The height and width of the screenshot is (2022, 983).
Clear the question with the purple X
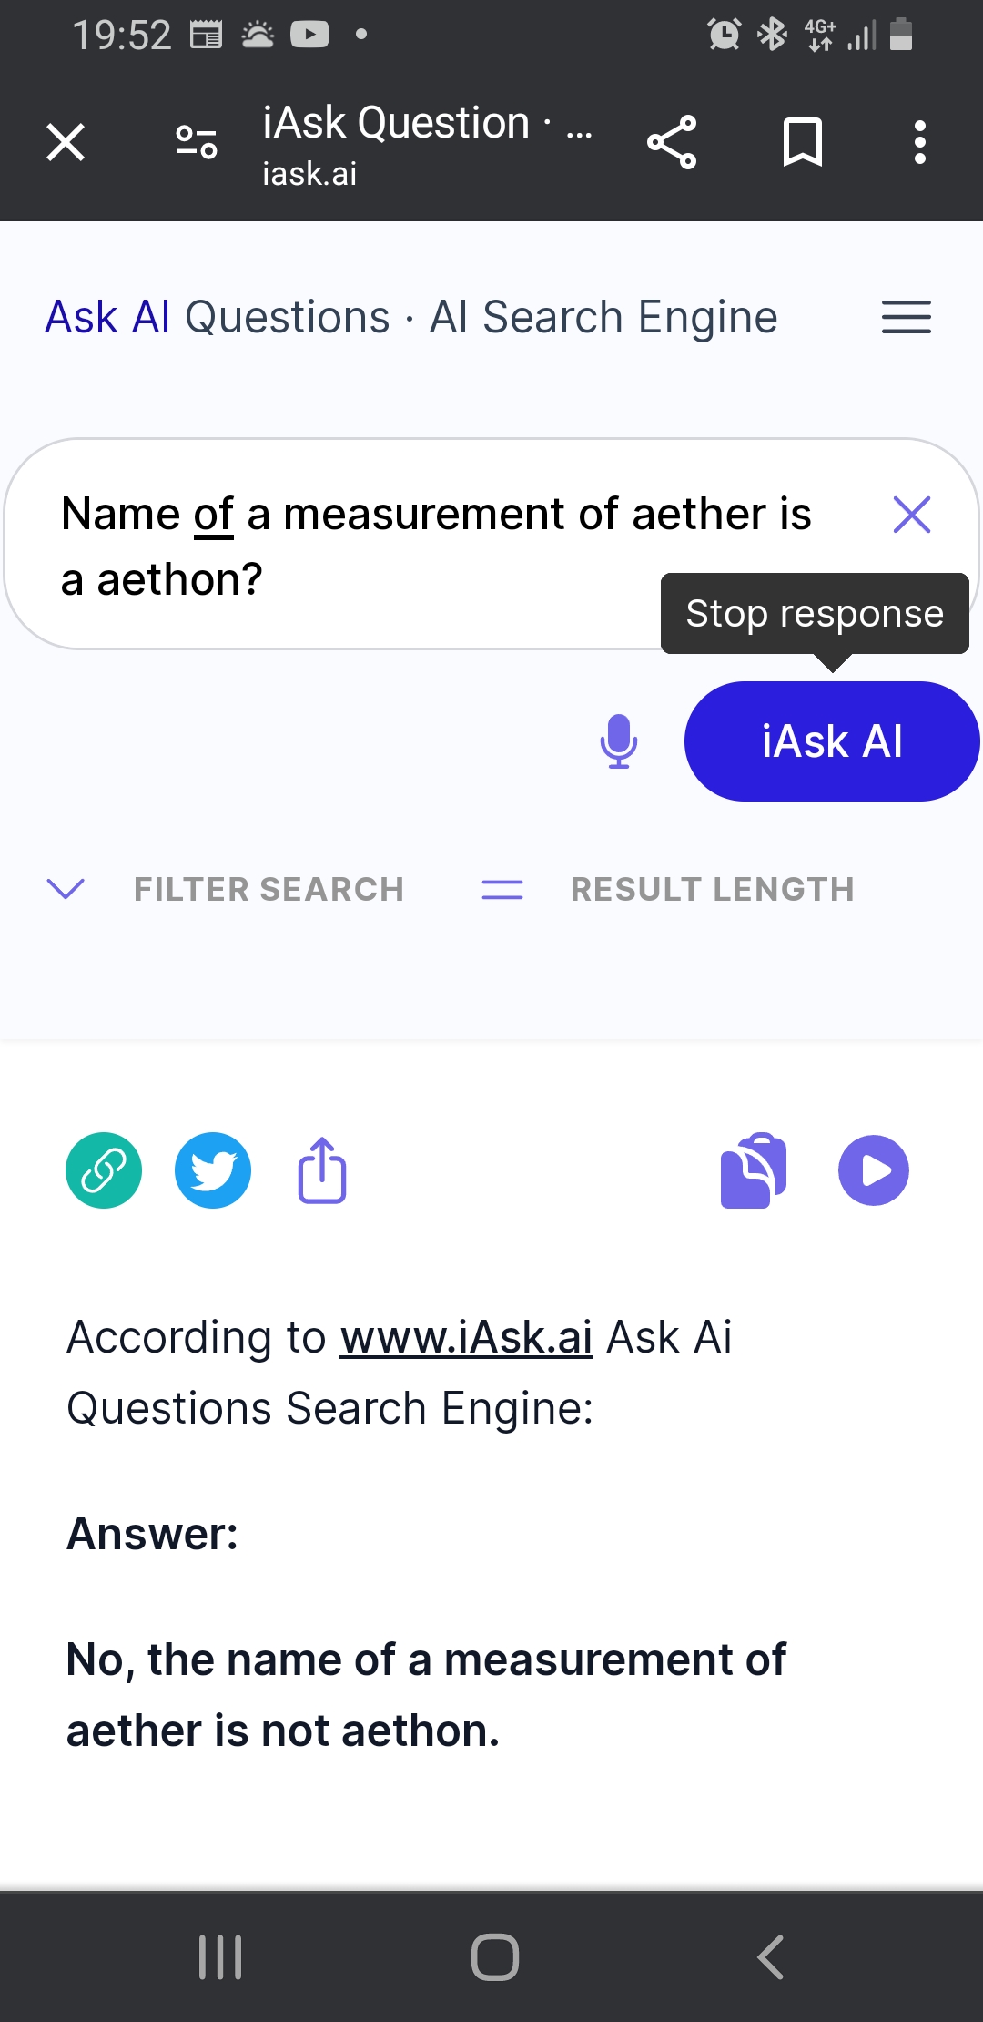click(x=912, y=515)
